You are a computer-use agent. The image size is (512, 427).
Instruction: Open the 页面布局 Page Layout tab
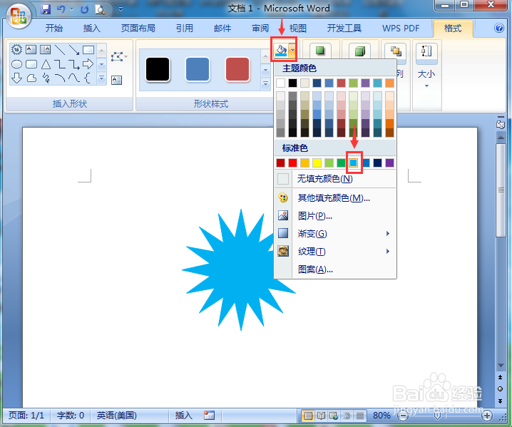138,29
